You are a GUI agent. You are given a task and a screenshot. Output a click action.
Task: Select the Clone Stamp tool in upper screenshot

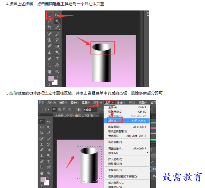[50, 40]
